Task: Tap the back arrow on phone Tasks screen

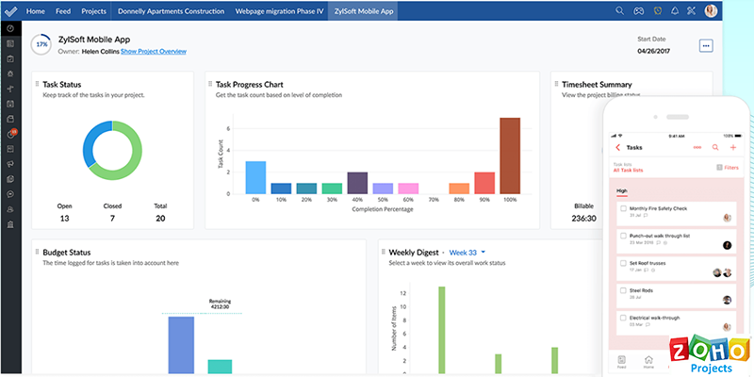Action: pyautogui.click(x=618, y=148)
